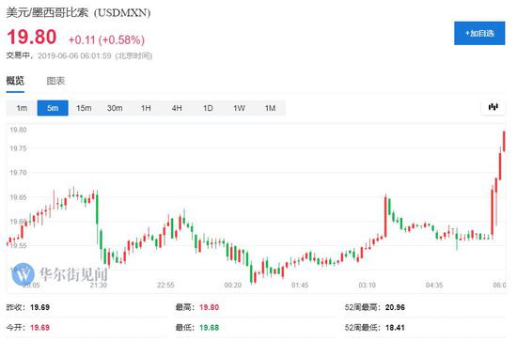
Task: Click the 03:10 time axis label
Action: (367, 285)
